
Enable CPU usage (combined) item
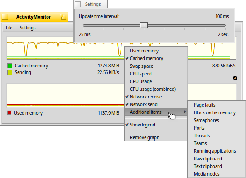click(x=156, y=89)
